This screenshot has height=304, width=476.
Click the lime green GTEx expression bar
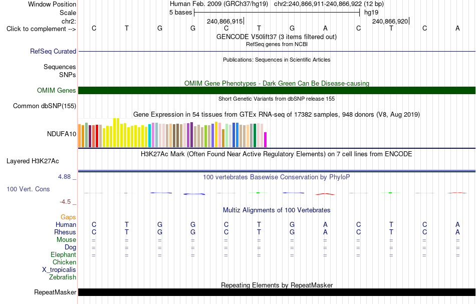[205, 137]
